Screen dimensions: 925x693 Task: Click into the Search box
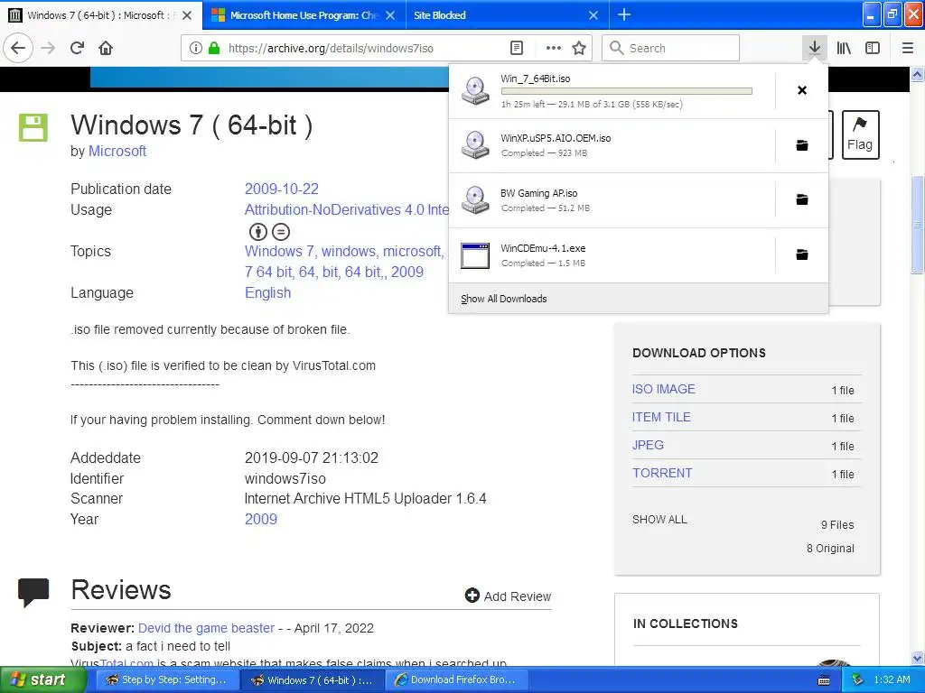coord(671,48)
